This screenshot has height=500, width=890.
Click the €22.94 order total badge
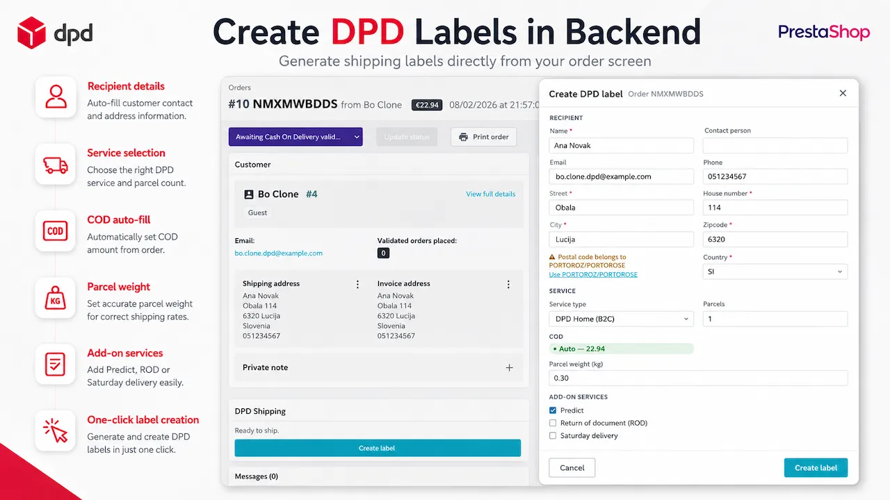pyautogui.click(x=426, y=105)
